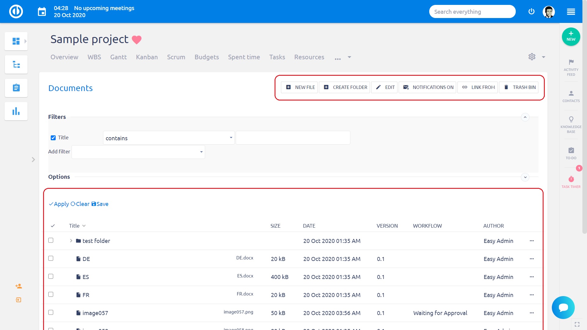Open the Budgets tab
The image size is (587, 330).
[207, 57]
